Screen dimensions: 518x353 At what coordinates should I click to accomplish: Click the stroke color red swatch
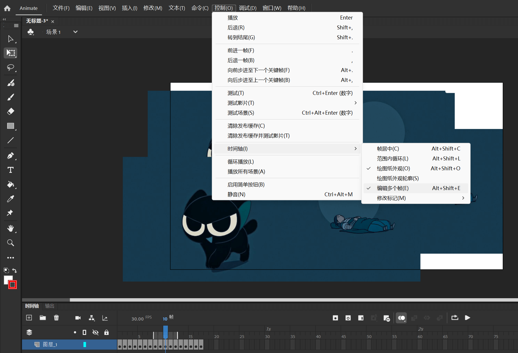tap(13, 285)
